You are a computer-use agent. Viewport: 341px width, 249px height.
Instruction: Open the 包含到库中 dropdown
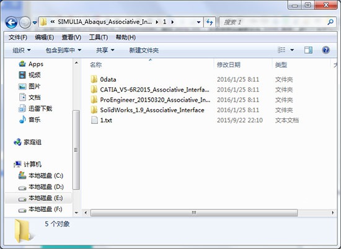click(63, 50)
